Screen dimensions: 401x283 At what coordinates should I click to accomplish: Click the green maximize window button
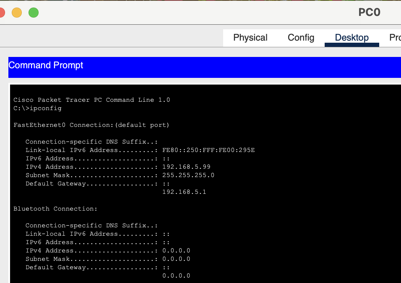tap(34, 13)
